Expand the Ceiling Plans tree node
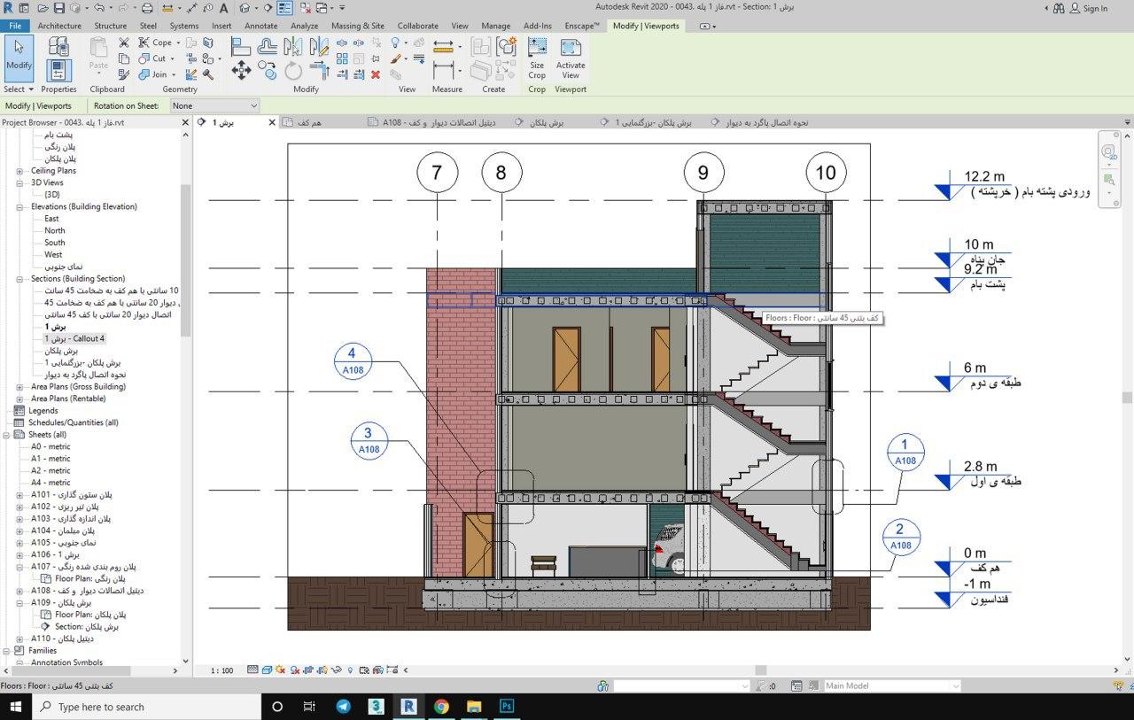This screenshot has height=720, width=1134. (19, 171)
